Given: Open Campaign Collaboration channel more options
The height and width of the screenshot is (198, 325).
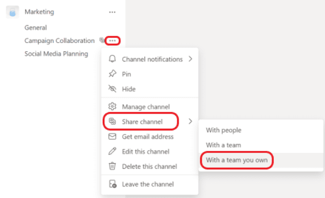Looking at the screenshot, I should [112, 40].
